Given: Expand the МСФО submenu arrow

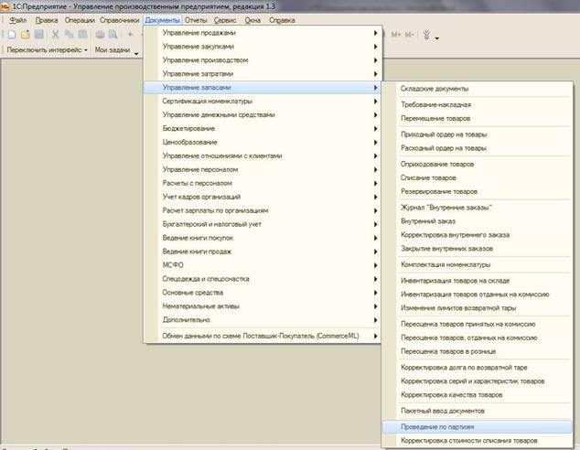Looking at the screenshot, I should tap(375, 265).
